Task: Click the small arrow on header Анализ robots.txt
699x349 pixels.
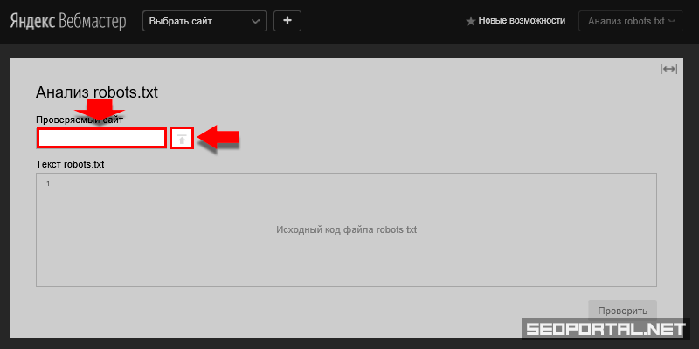Action: 672,20
